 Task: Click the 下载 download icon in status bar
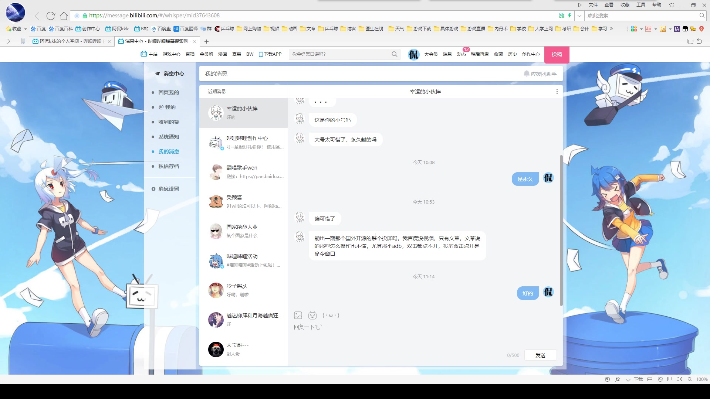click(634, 379)
